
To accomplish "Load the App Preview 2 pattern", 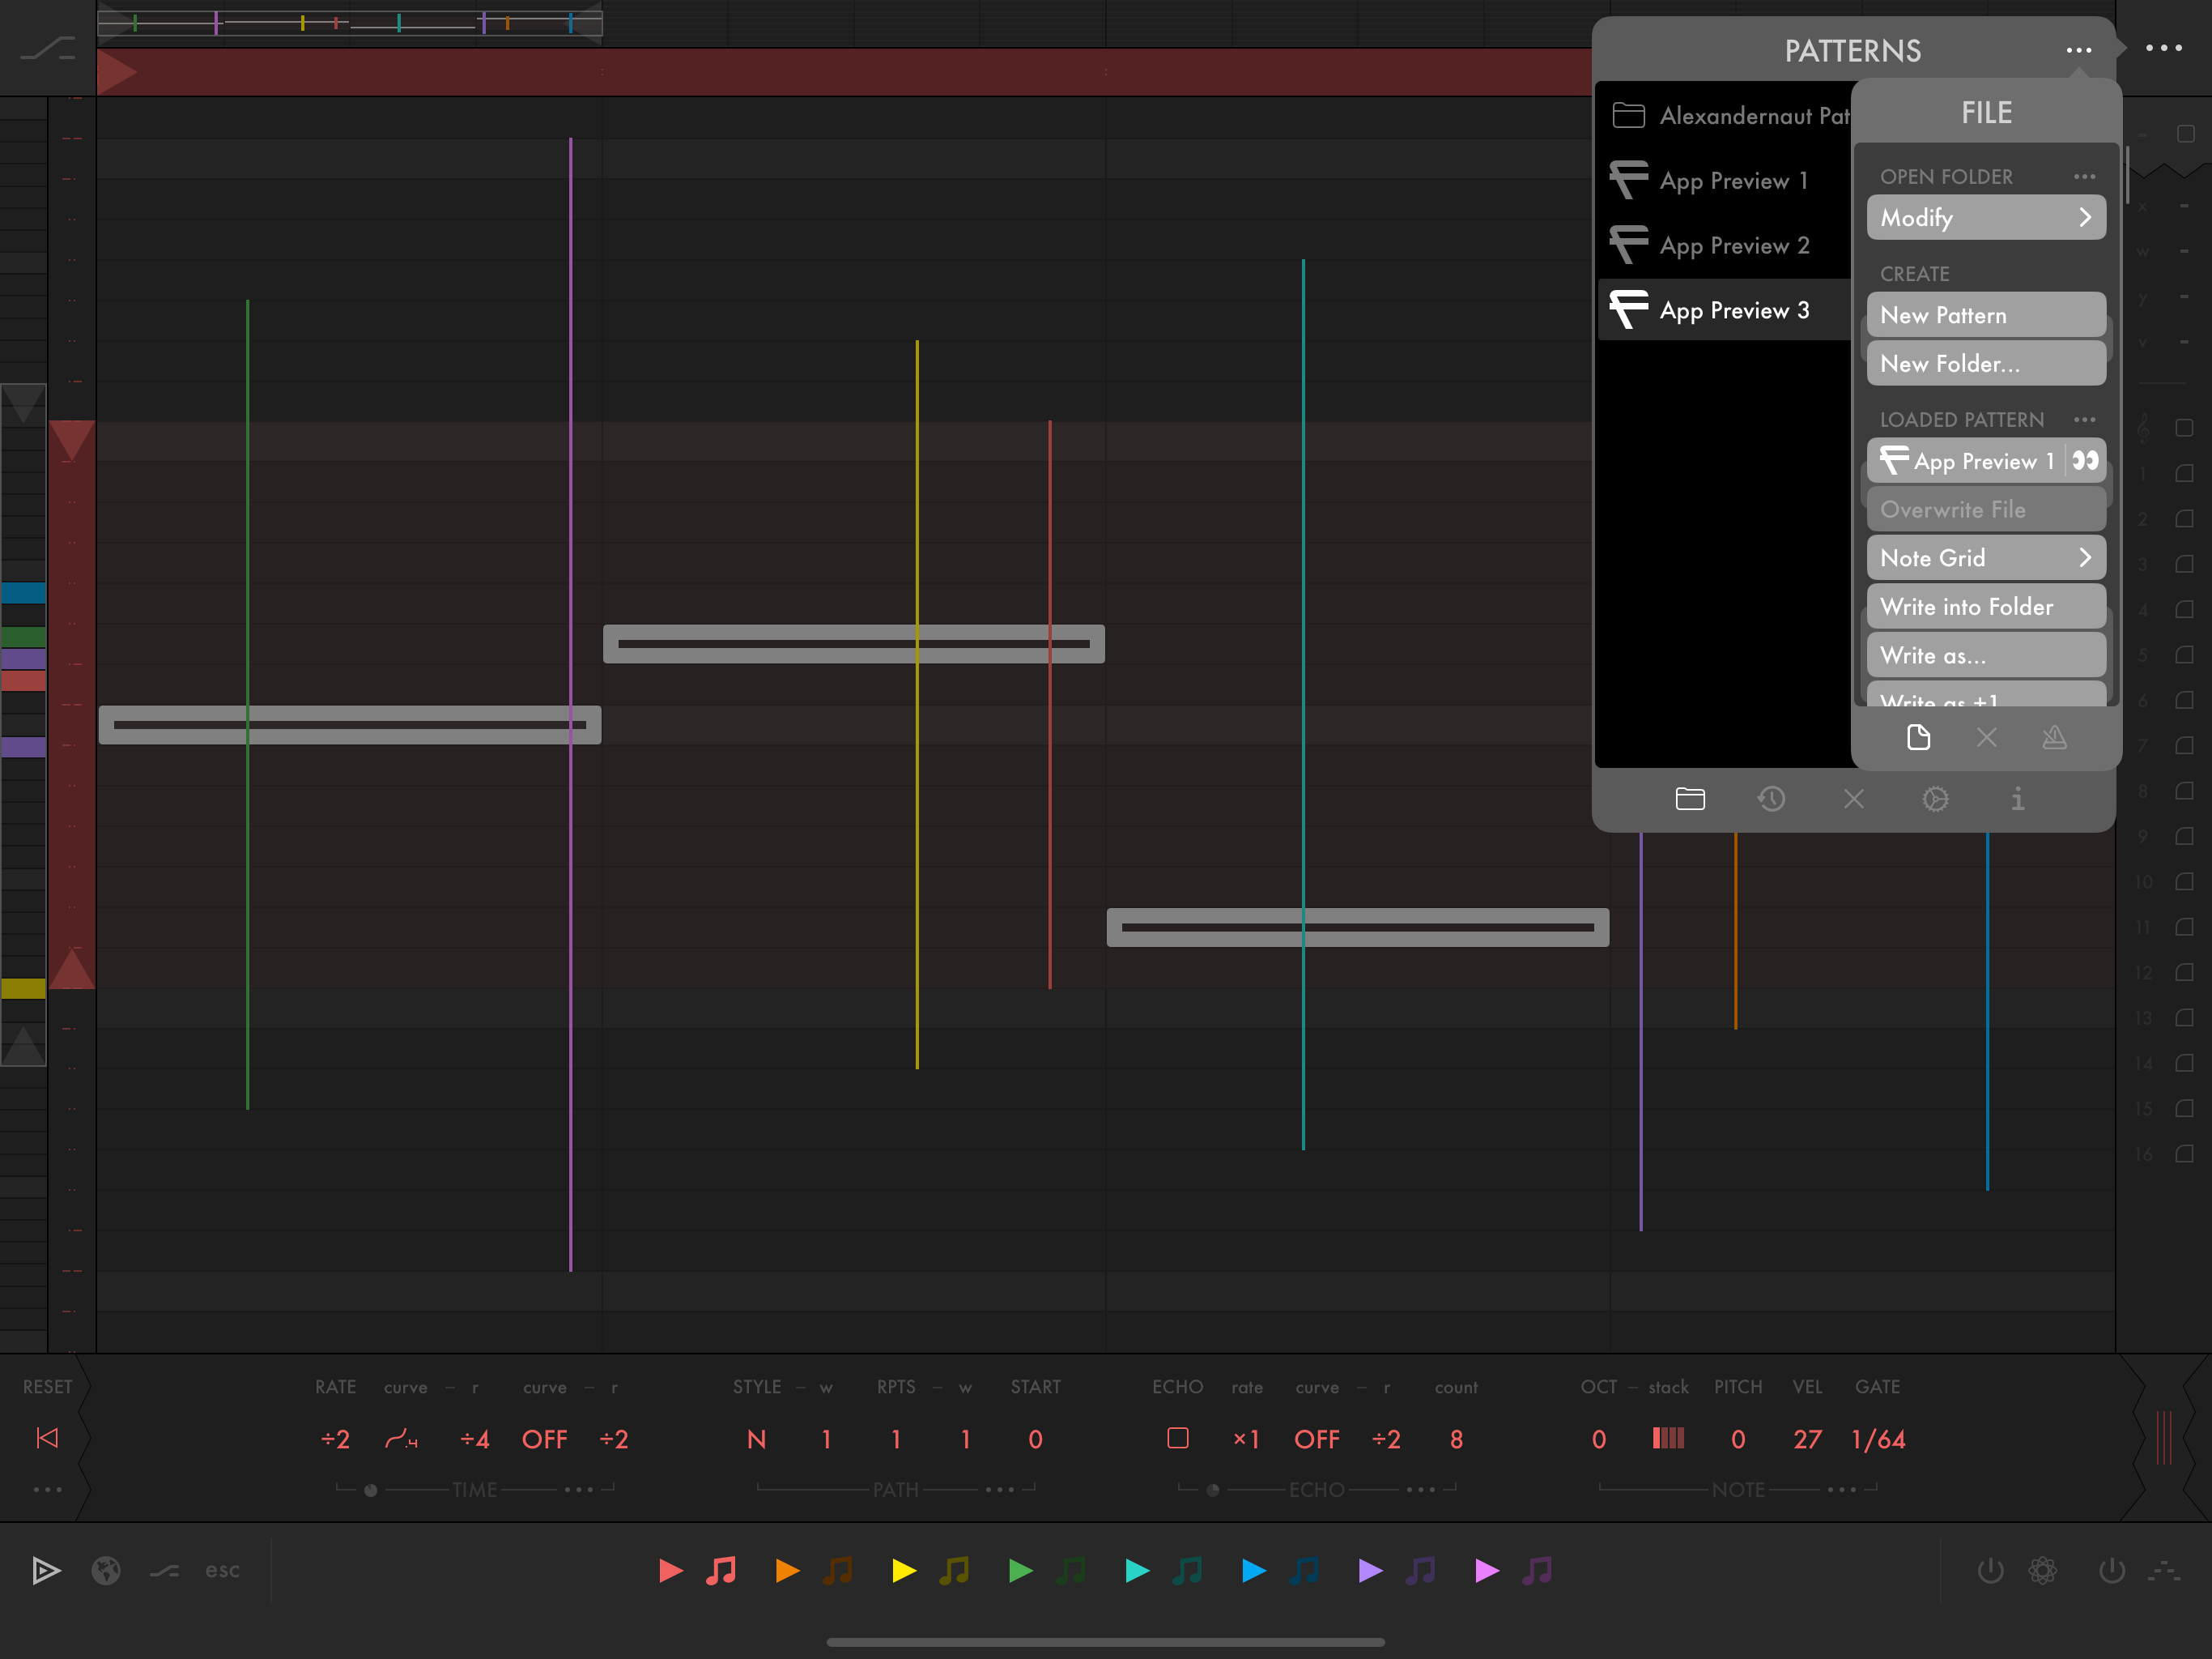I will (x=1733, y=245).
